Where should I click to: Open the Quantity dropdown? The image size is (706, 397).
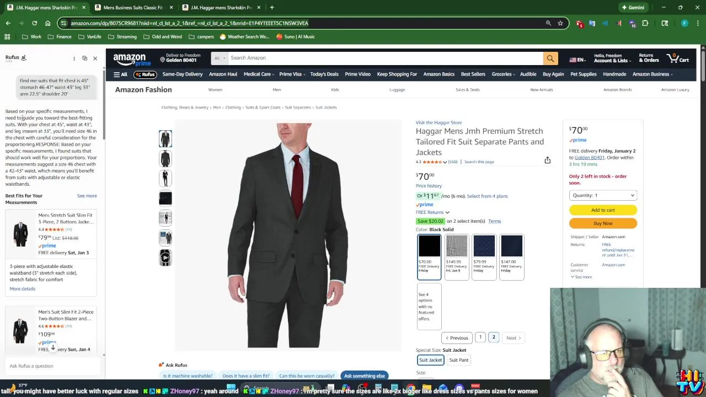(603, 195)
